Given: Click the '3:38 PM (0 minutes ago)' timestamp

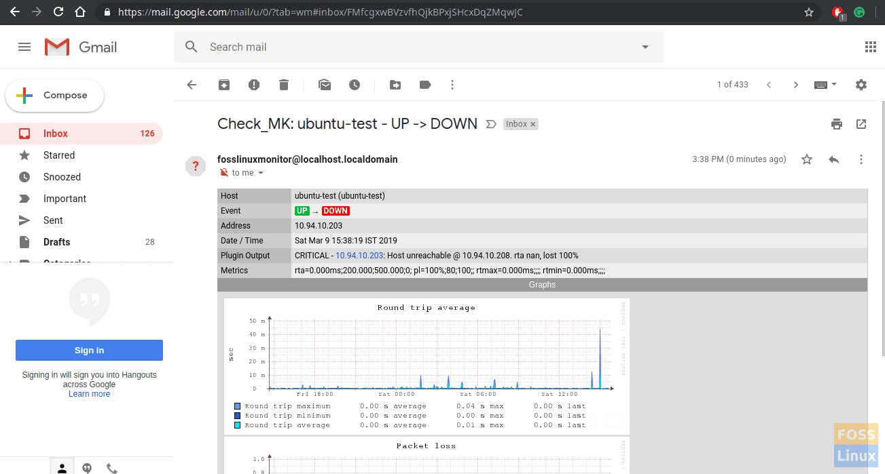Looking at the screenshot, I should (x=739, y=159).
